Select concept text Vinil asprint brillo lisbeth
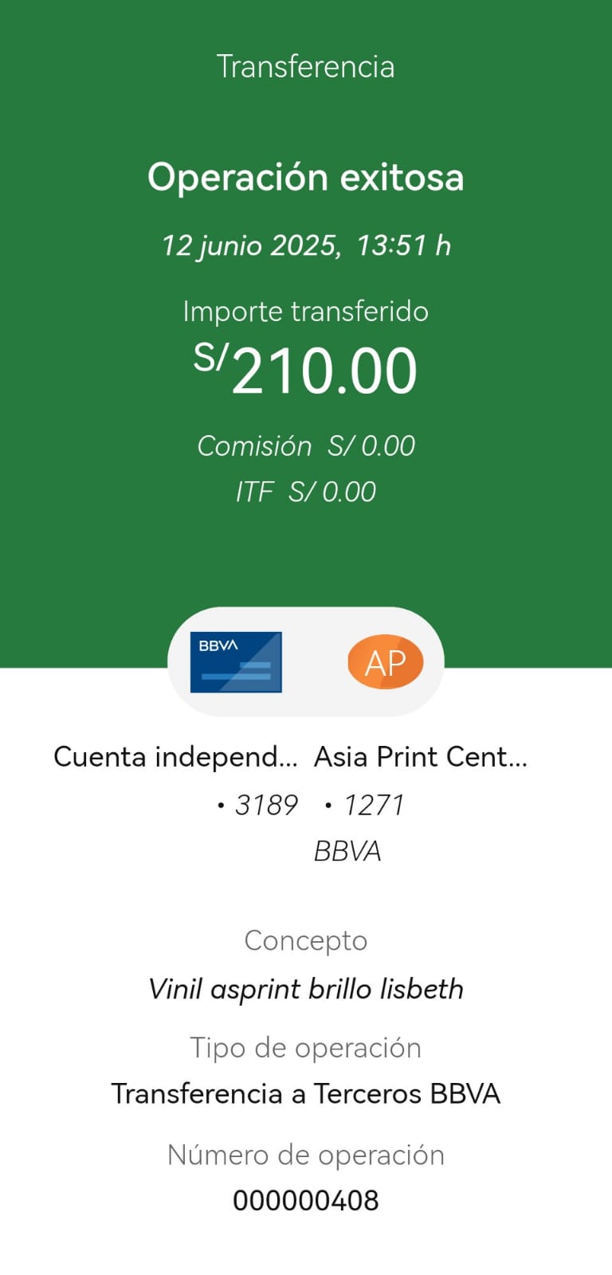The height and width of the screenshot is (1275, 612). point(306,989)
